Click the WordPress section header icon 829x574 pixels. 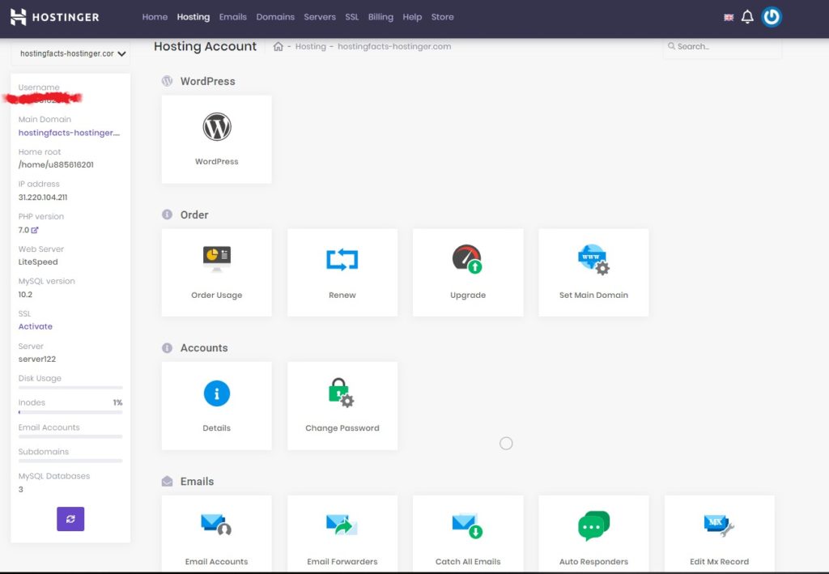coord(167,81)
